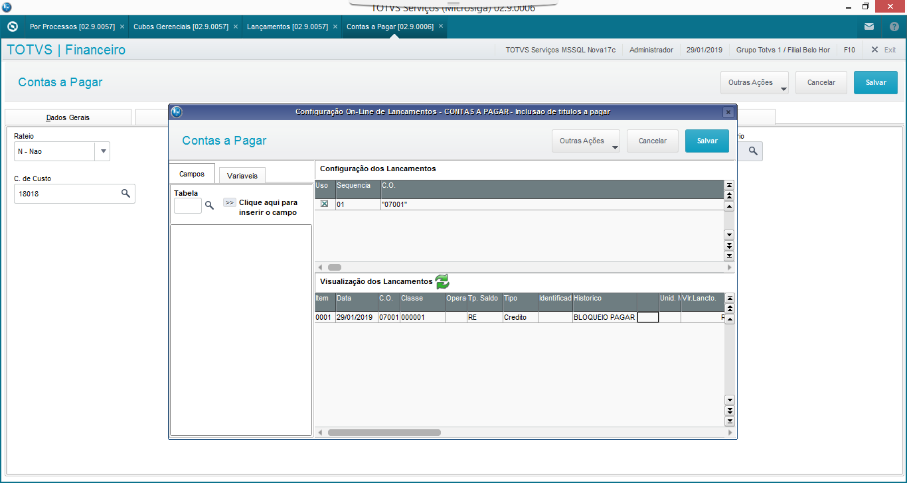The height and width of the screenshot is (483, 907).
Task: Select the empty cell after BLOQUEIO PAGAR
Action: click(648, 317)
